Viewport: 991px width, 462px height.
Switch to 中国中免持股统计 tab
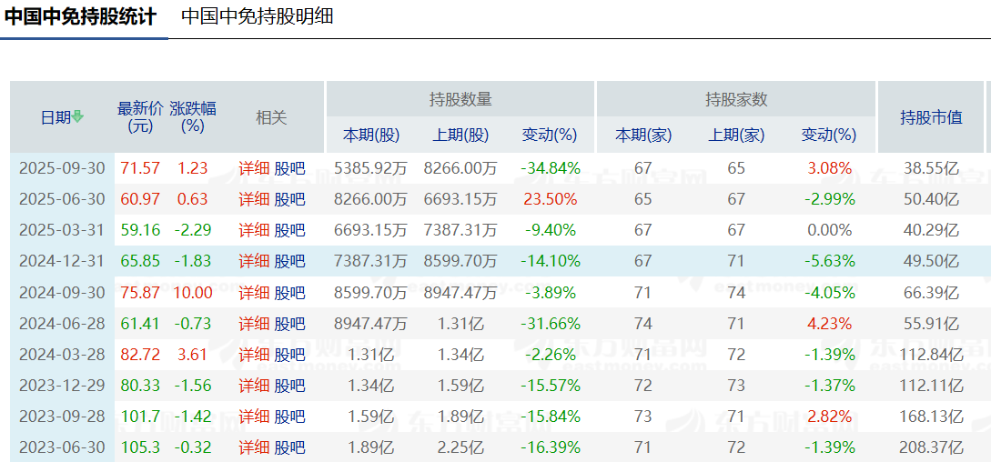[80, 16]
